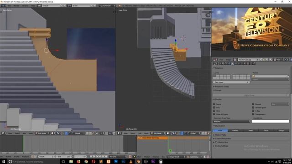Toggle the Motion Blur panel checkbox
292x164 pixels.
pyautogui.click(x=216, y=142)
